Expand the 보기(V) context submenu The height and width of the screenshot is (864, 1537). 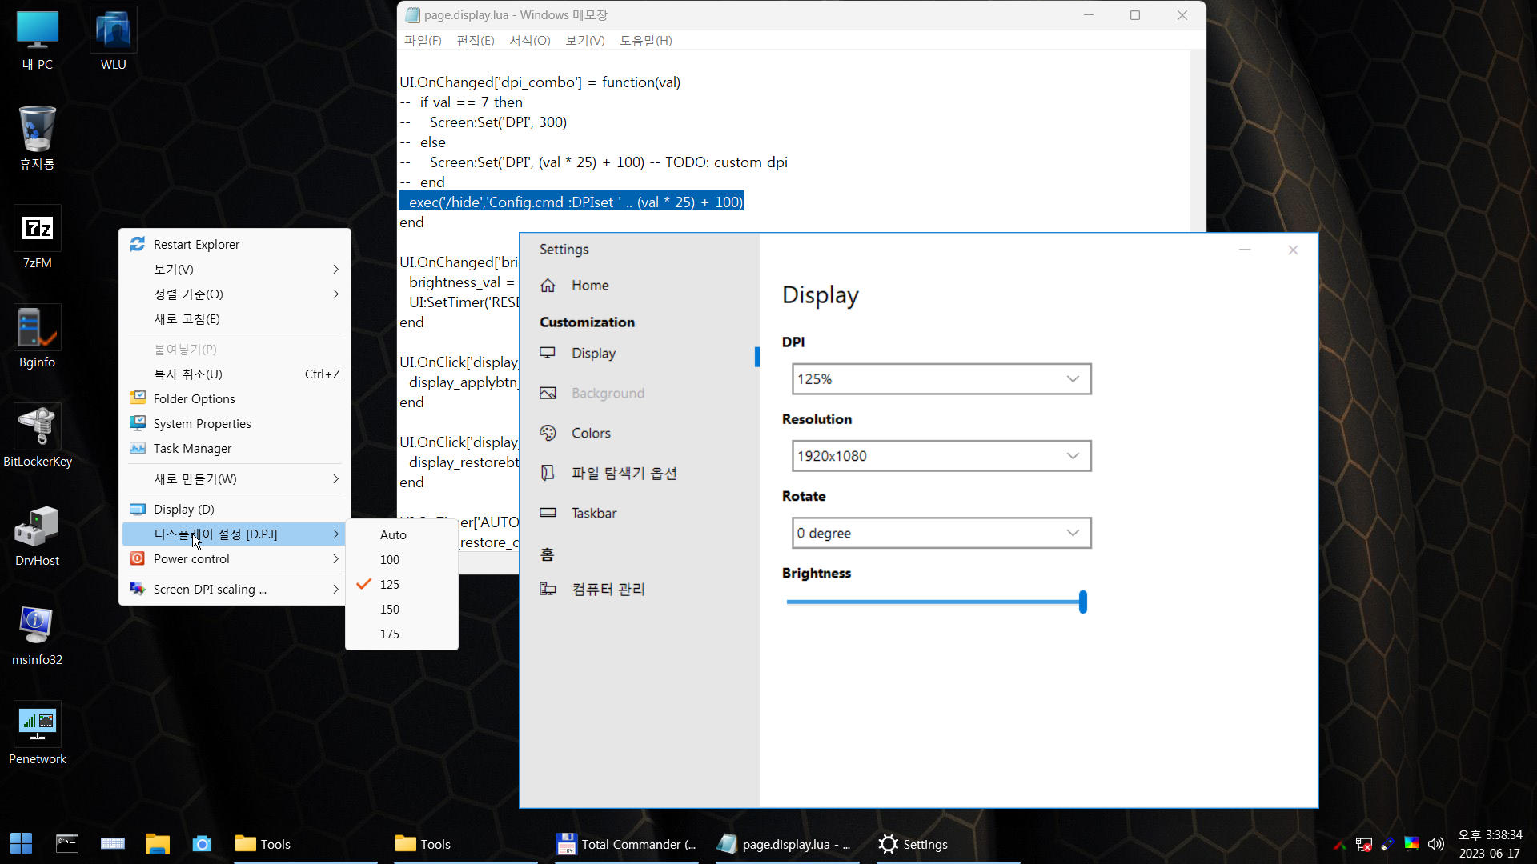click(235, 269)
